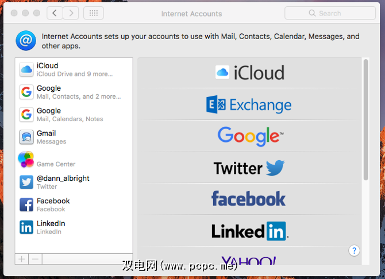Click the provider list vertical scrollbar
Screen dimensions: 385x279
coord(365,120)
